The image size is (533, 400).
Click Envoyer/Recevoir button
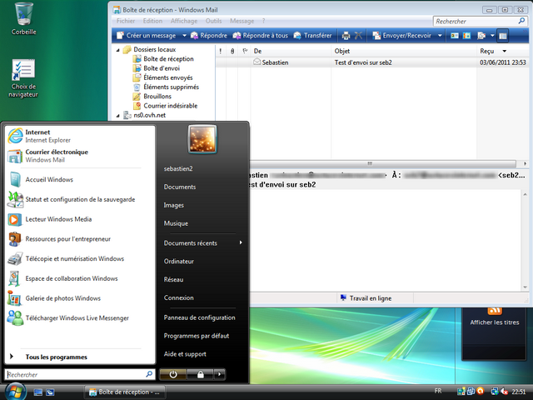[x=401, y=35]
